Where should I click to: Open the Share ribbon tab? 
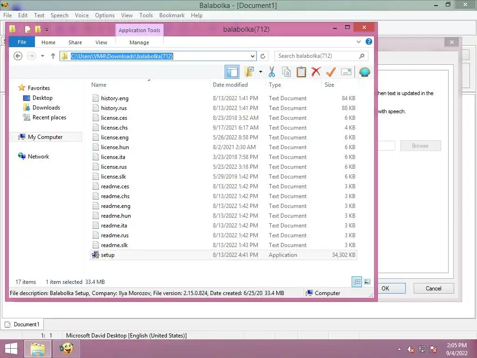click(x=75, y=42)
